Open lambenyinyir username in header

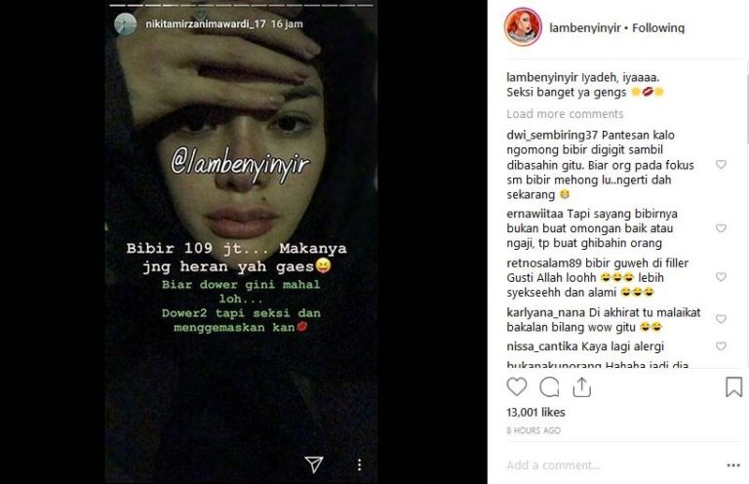585,28
